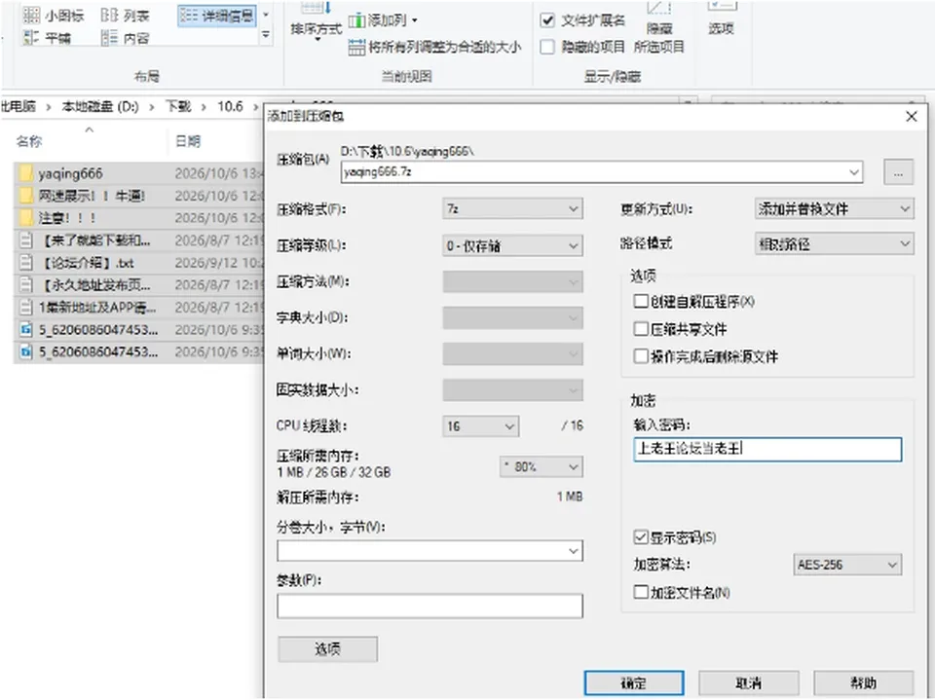
Task: Expand the AES-256 encryption method dropdown
Action: click(846, 564)
